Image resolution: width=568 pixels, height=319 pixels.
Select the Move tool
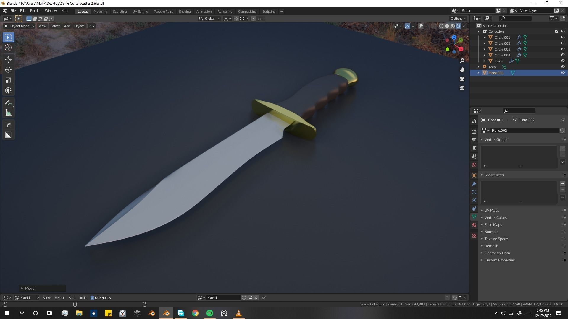(8, 60)
